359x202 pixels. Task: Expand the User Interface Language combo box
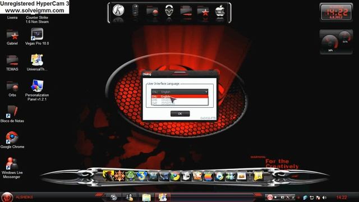click(179, 91)
